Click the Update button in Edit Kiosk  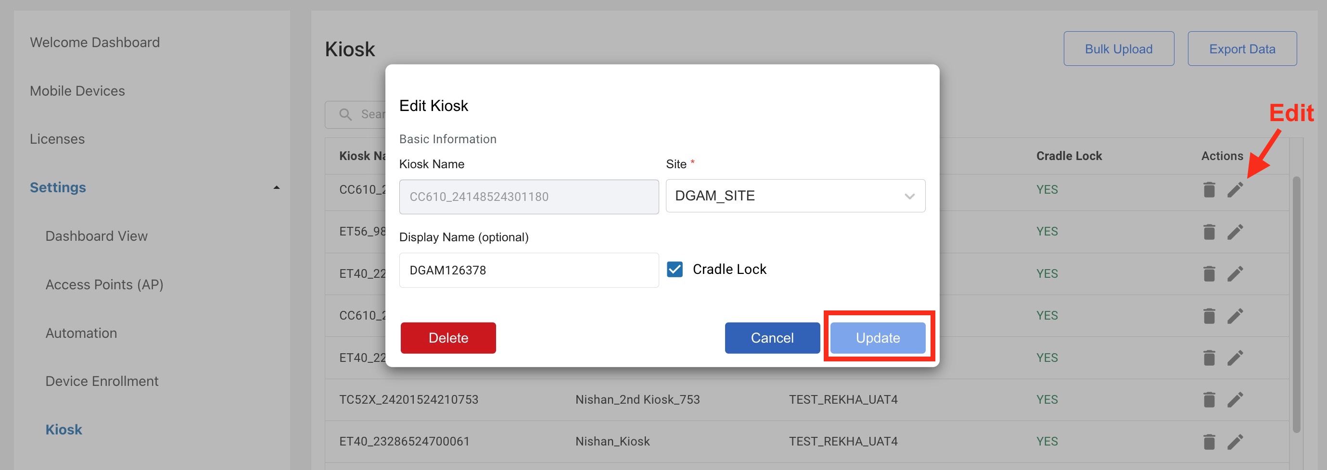878,338
